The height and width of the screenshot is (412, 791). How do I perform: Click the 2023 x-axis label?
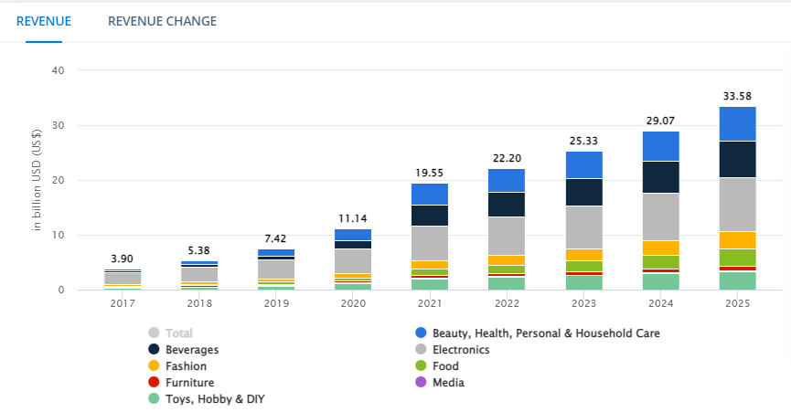pos(583,303)
